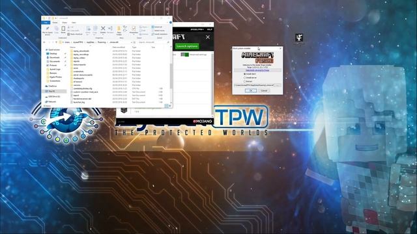Sort by the Type column header
Viewport: 417px width, 234px height.
134,47
